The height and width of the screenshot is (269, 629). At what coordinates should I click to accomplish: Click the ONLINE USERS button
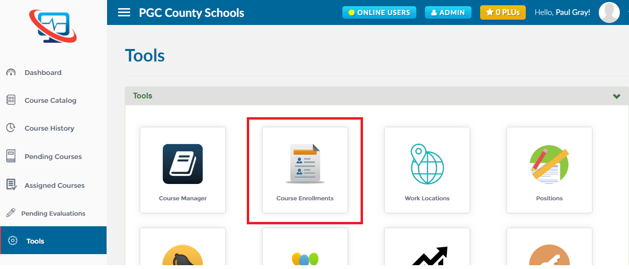[x=379, y=12]
